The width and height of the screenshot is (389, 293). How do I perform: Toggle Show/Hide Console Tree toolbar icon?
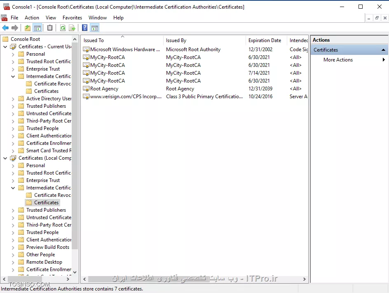click(37, 28)
